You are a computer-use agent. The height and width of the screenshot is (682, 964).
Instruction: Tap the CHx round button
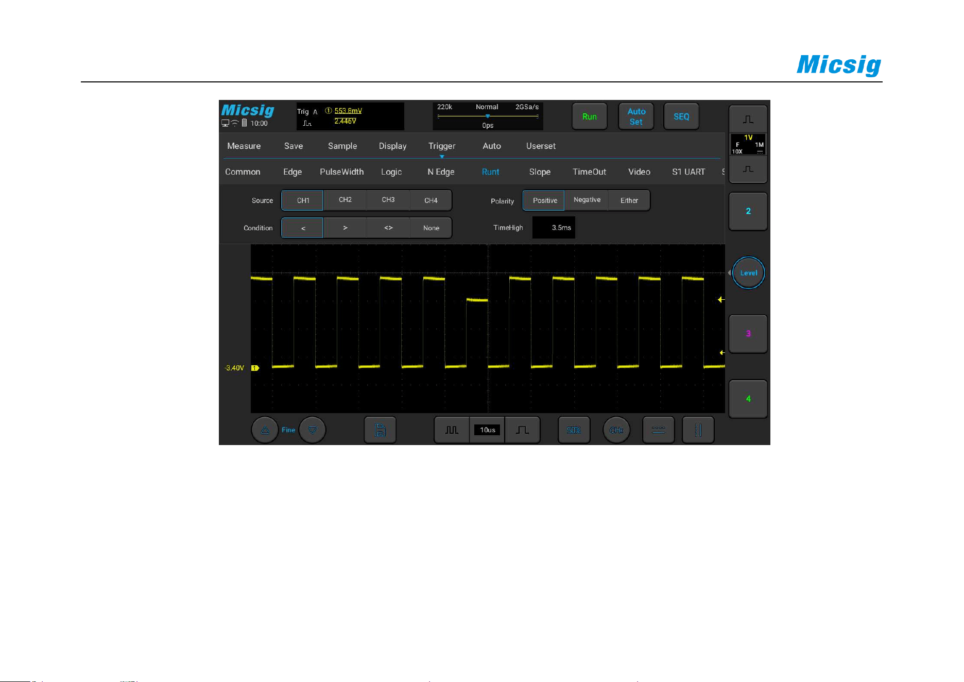(616, 430)
